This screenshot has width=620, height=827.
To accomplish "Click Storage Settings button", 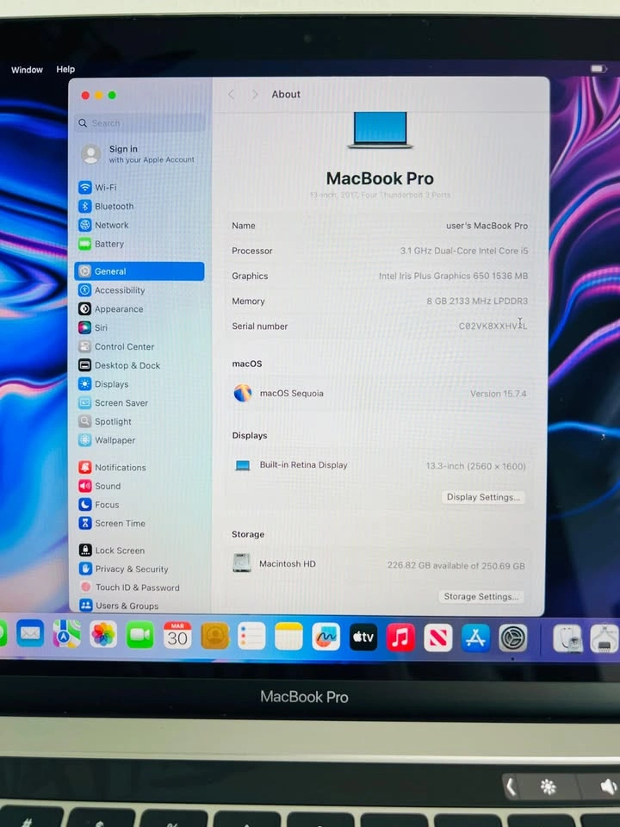I will pos(480,596).
